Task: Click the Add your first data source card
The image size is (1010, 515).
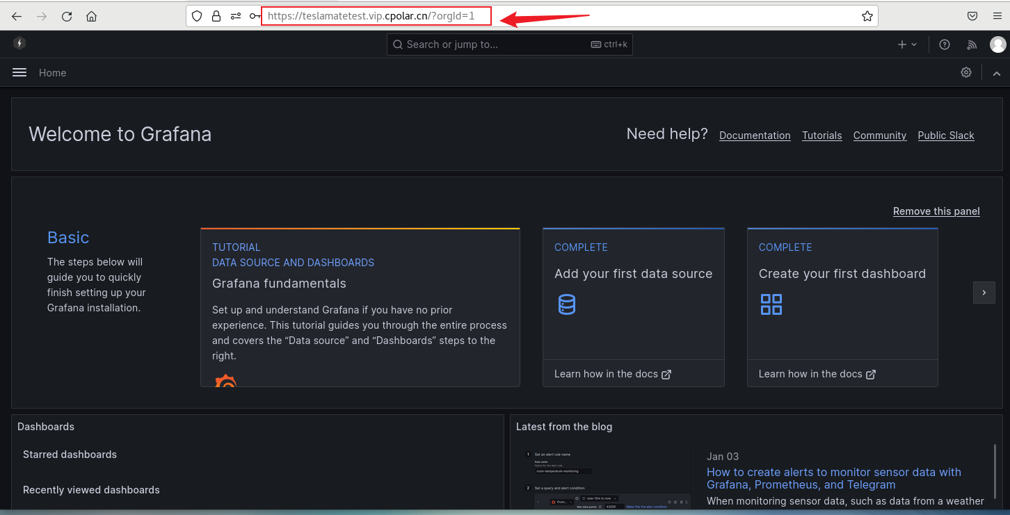Action: coord(634,307)
